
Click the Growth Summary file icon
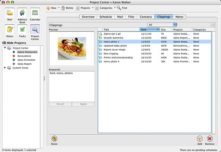100,38
